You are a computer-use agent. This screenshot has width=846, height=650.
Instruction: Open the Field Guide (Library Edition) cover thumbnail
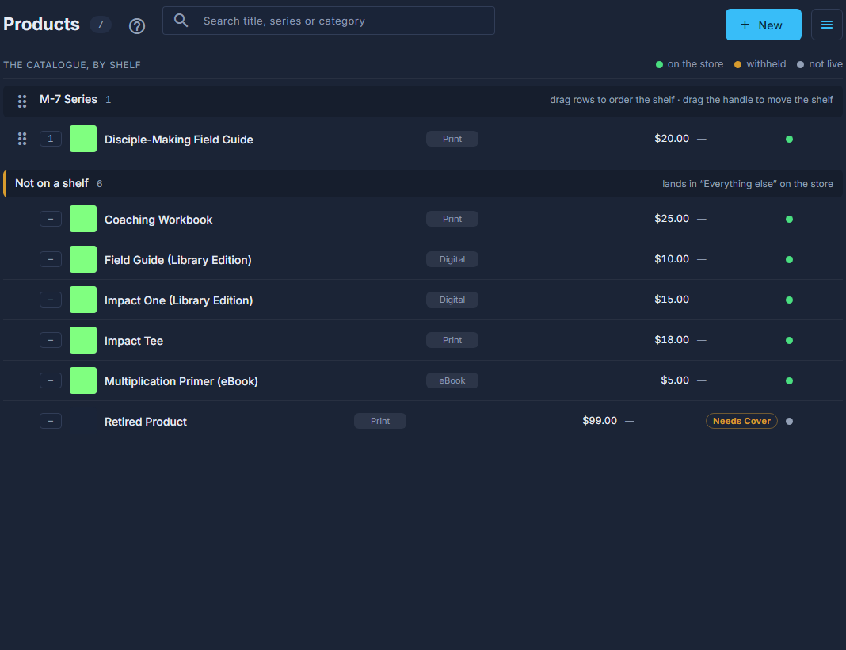83,259
